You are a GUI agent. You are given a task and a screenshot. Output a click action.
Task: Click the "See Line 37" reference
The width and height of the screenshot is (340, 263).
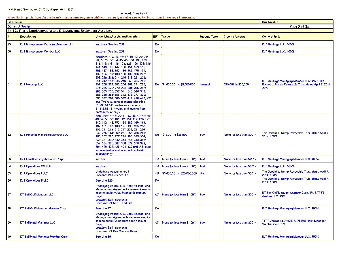click(x=103, y=209)
